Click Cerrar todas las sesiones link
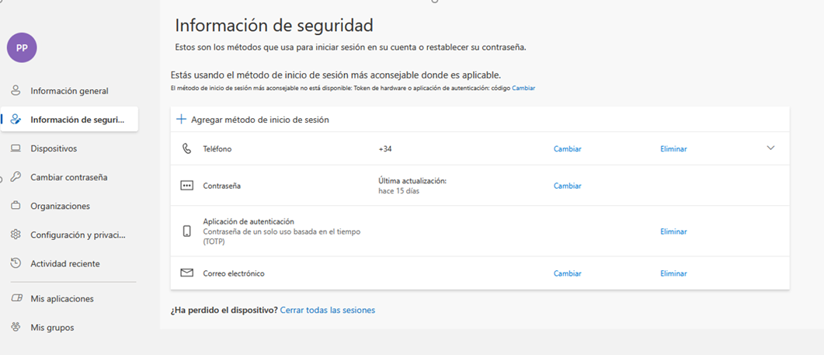824x355 pixels. coord(327,310)
